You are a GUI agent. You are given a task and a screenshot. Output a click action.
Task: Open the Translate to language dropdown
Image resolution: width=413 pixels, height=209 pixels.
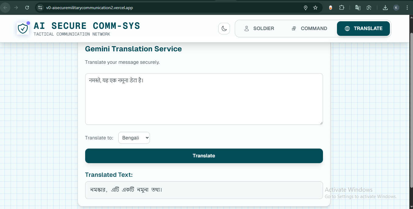tap(134, 138)
